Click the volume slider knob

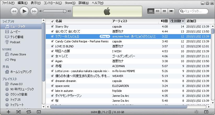(x=65, y=11)
